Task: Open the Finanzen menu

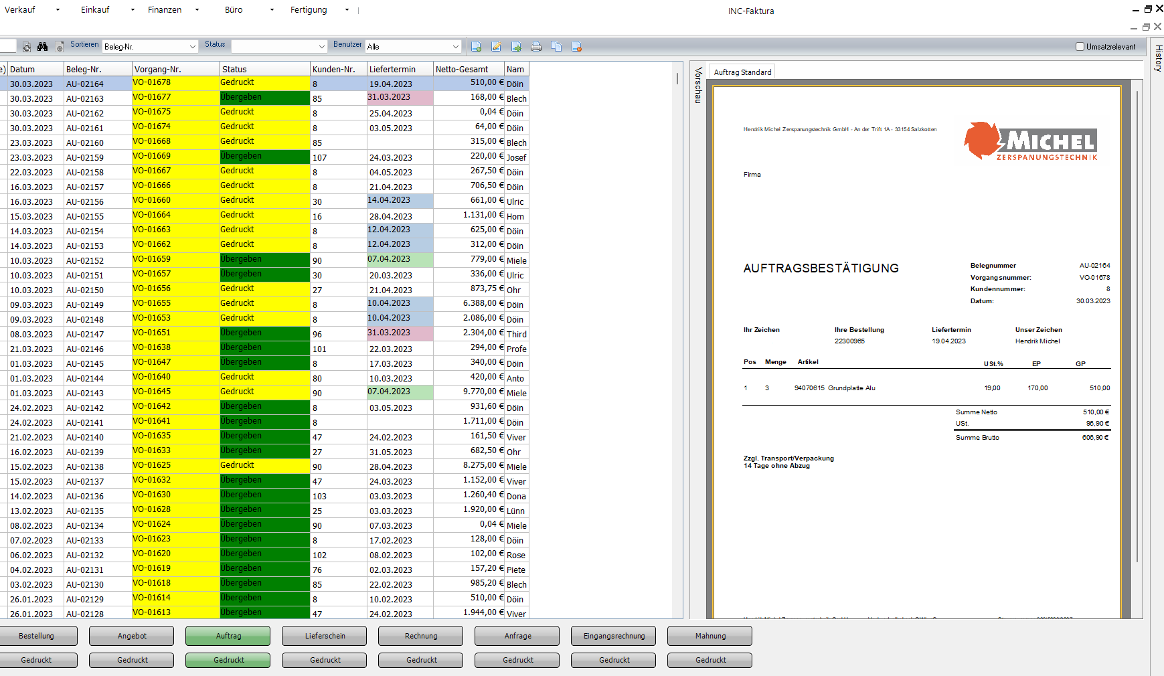Action: pyautogui.click(x=165, y=10)
